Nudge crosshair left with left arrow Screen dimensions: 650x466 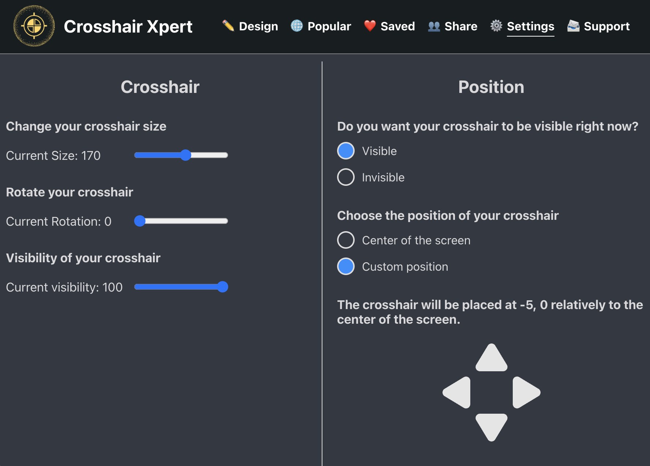click(x=458, y=392)
